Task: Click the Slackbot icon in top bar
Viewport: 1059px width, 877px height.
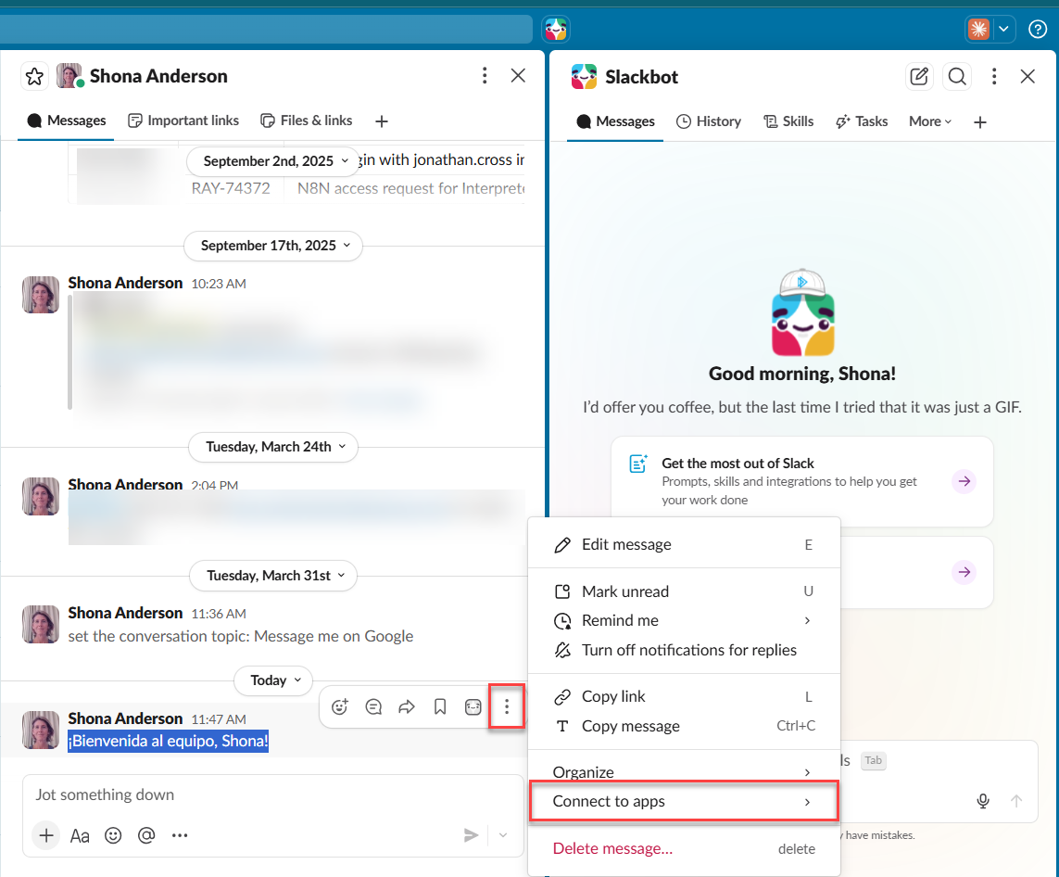Action: [556, 29]
